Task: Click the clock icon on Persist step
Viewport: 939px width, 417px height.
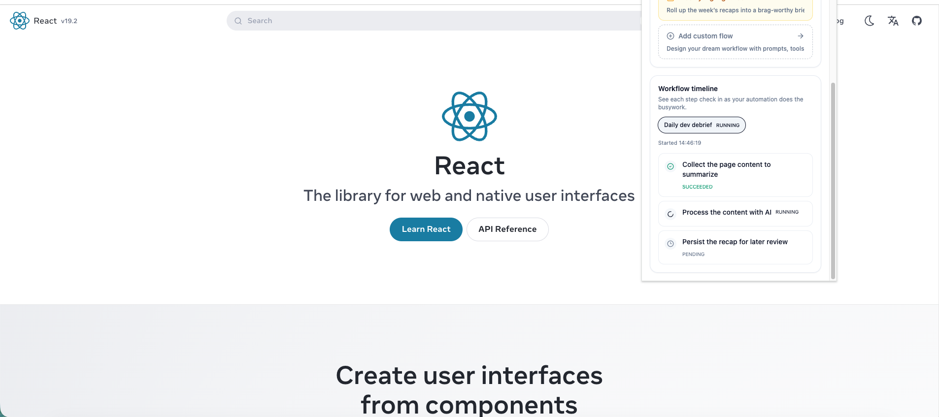Action: 671,244
